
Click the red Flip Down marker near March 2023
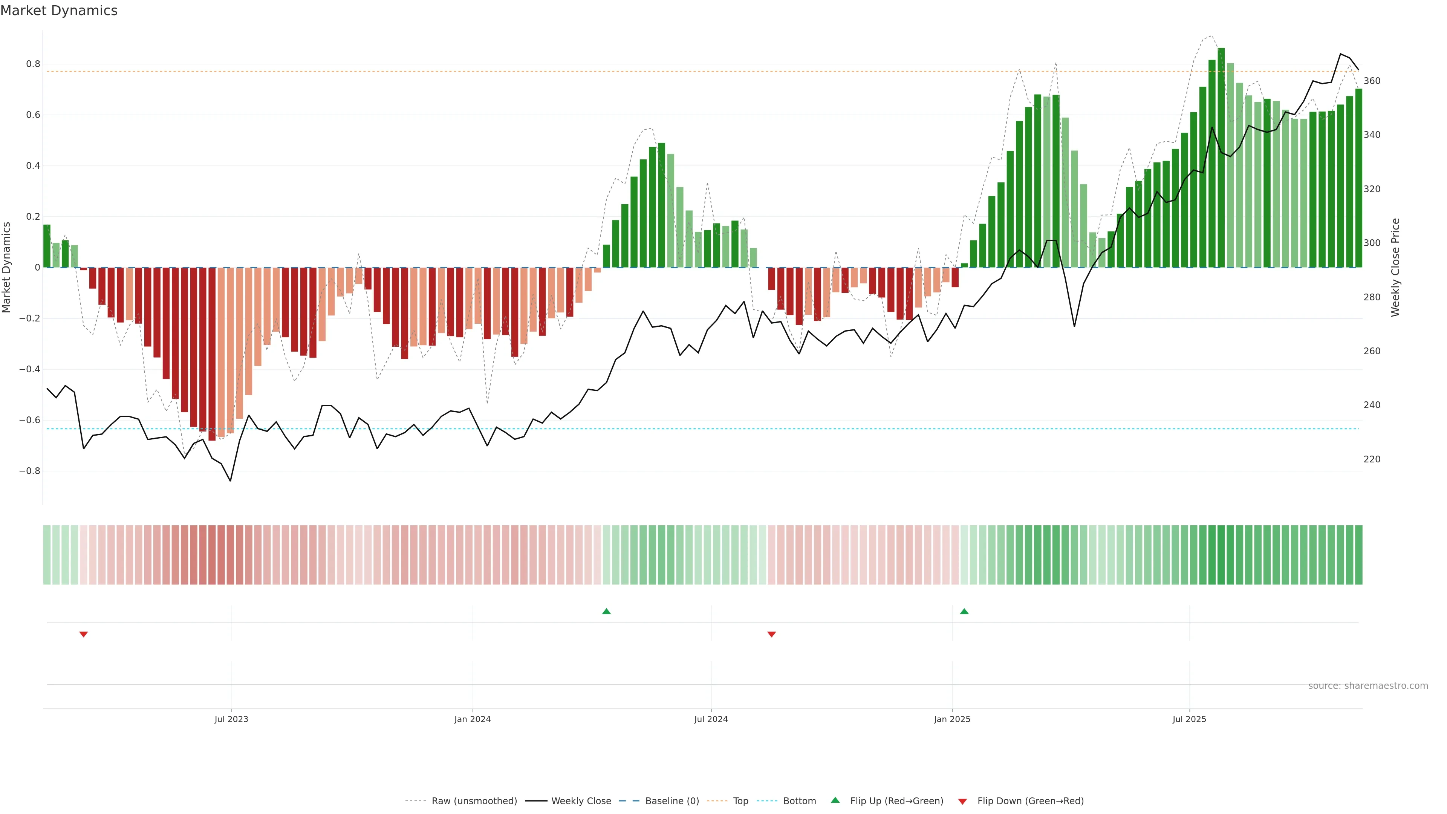84,634
